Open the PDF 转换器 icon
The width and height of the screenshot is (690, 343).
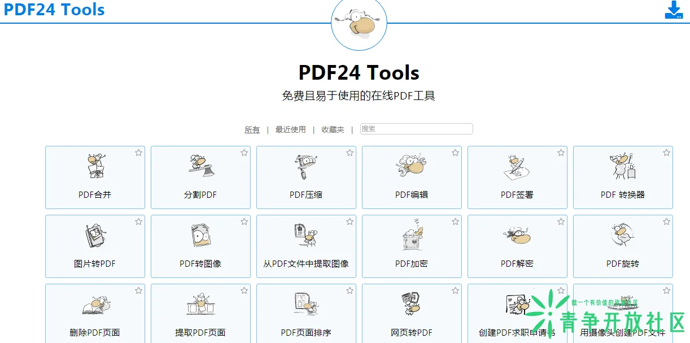623,167
